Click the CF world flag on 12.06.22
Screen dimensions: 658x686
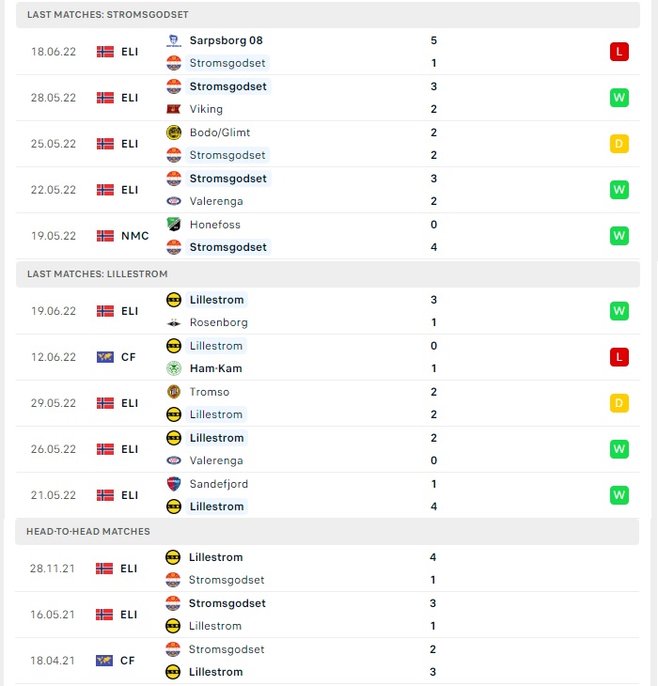(x=105, y=357)
